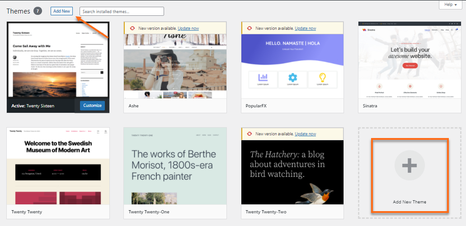Open the Sinatra theme preview
The height and width of the screenshot is (226, 466).
409,60
